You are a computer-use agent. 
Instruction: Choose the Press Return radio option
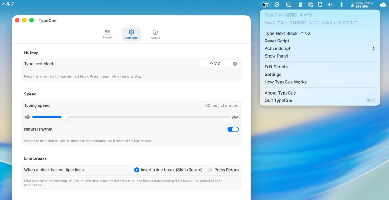coord(223,170)
